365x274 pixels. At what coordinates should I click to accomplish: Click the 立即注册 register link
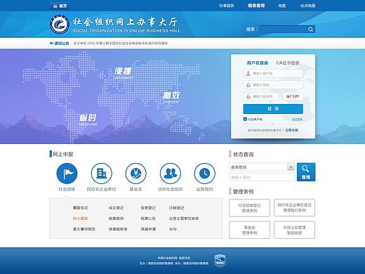(291, 130)
